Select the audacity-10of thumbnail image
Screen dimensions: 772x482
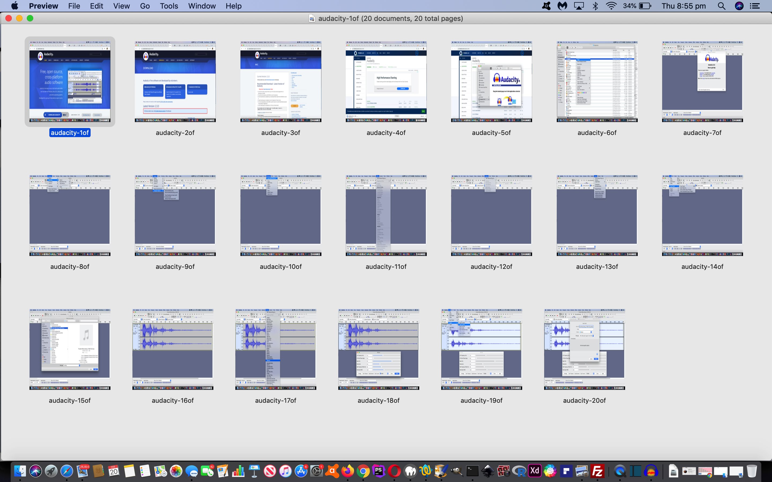(x=281, y=216)
